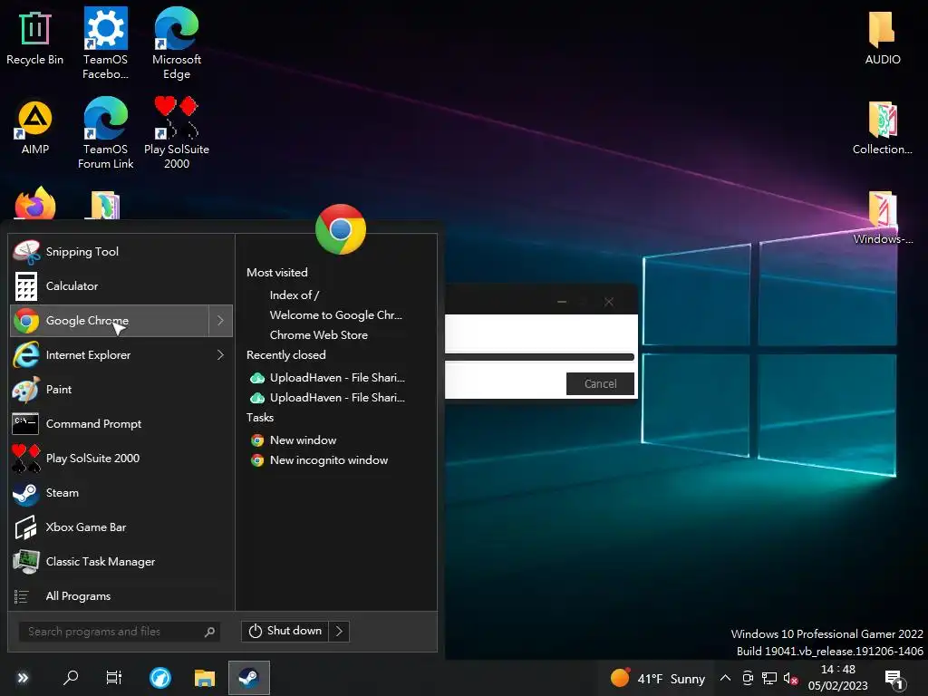Image resolution: width=928 pixels, height=696 pixels.
Task: Open Chrome Web Store entry
Action: click(x=318, y=335)
